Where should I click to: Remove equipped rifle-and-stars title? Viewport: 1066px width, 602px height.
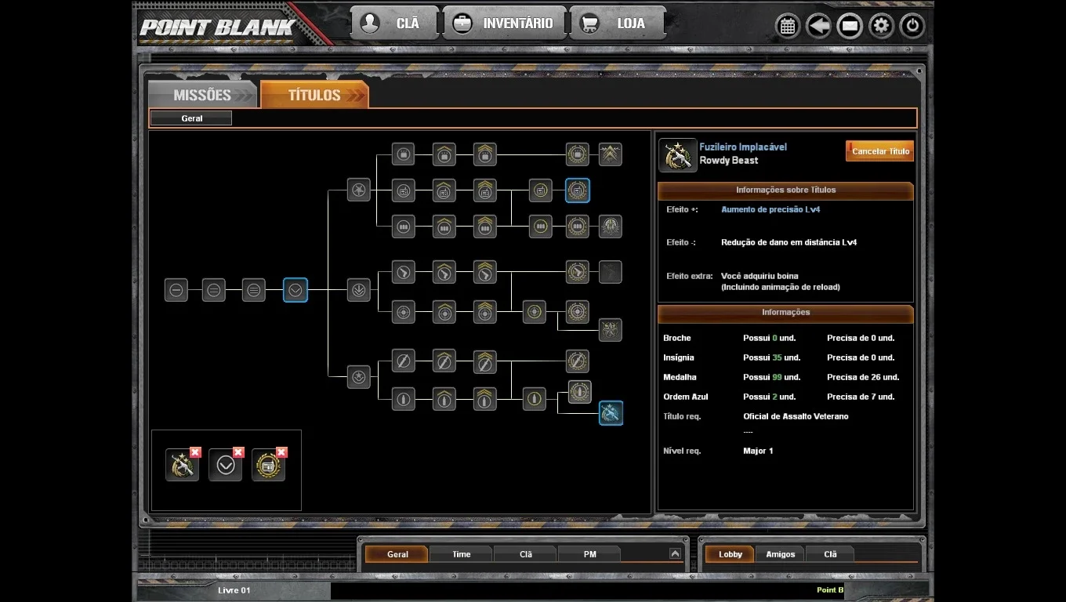click(x=195, y=452)
